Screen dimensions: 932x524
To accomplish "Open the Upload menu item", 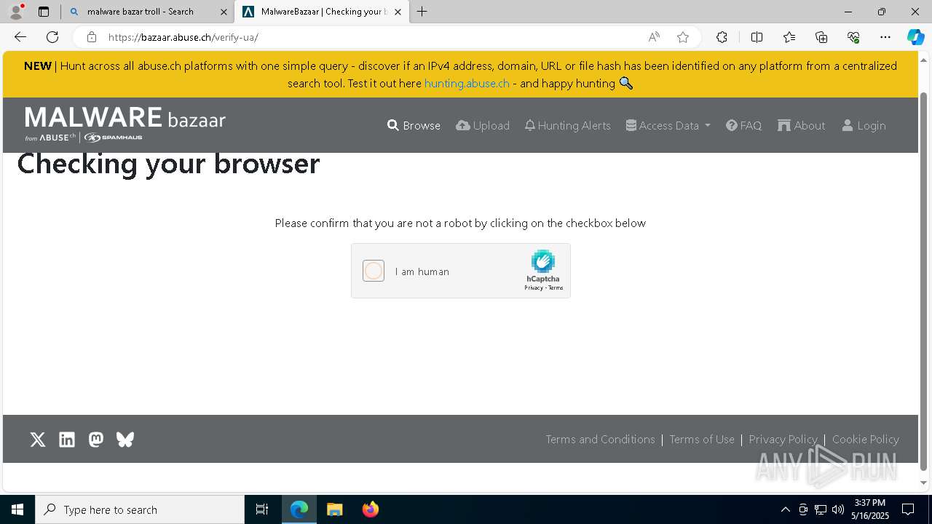I will pyautogui.click(x=483, y=125).
